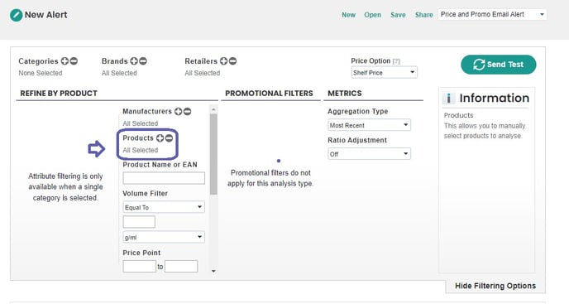Open the Volume Filter Equal To dropdown
Image resolution: width=569 pixels, height=304 pixels.
(164, 207)
